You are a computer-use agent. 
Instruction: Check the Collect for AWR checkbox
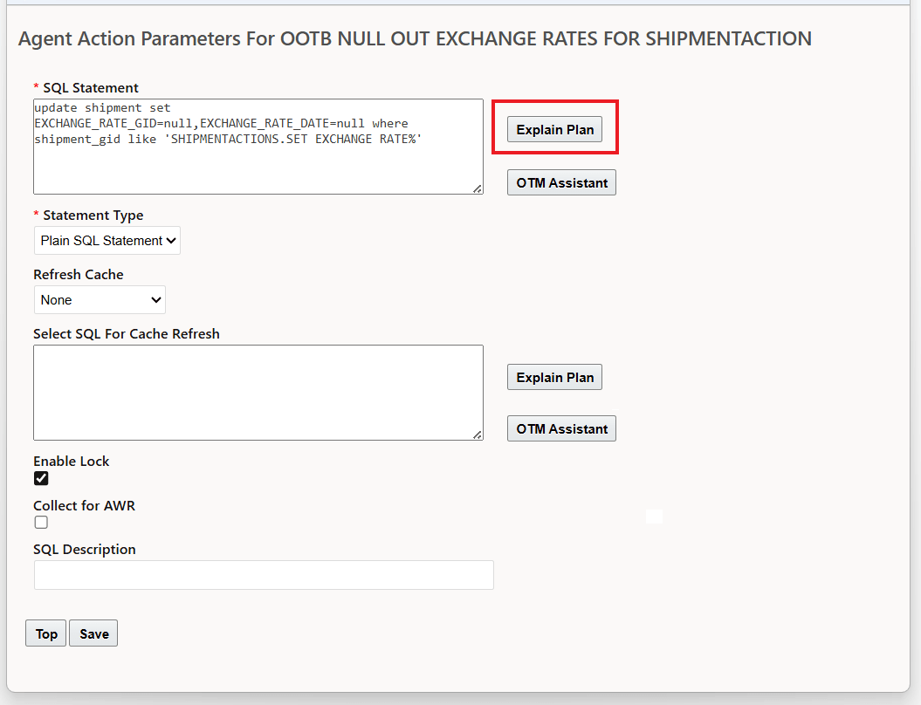pos(41,523)
